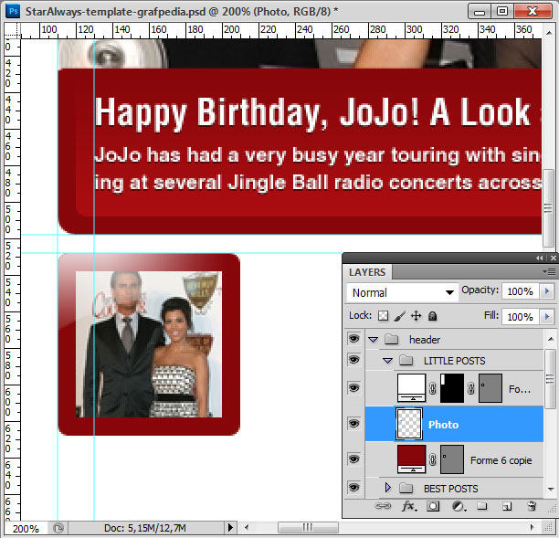Click ruler origin corner box

coord(13,30)
